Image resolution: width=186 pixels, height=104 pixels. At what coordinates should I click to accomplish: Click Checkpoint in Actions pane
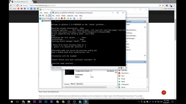(125, 84)
